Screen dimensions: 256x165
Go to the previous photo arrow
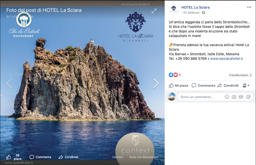pyautogui.click(x=9, y=84)
